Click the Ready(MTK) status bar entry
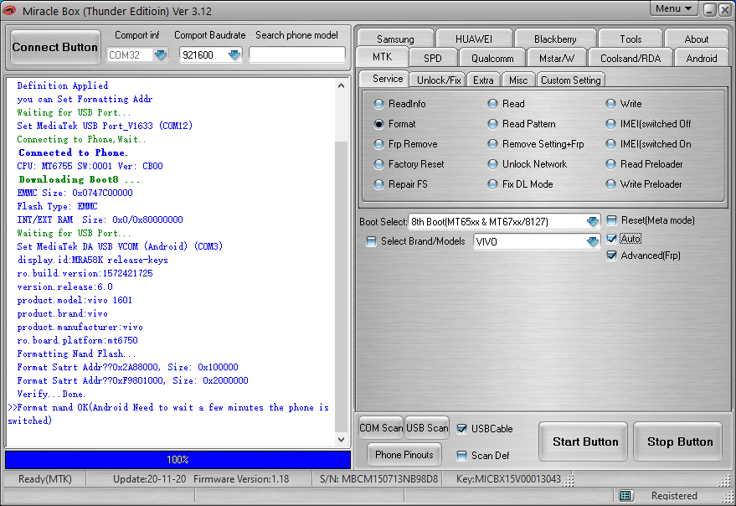This screenshot has height=506, width=736. click(x=45, y=479)
